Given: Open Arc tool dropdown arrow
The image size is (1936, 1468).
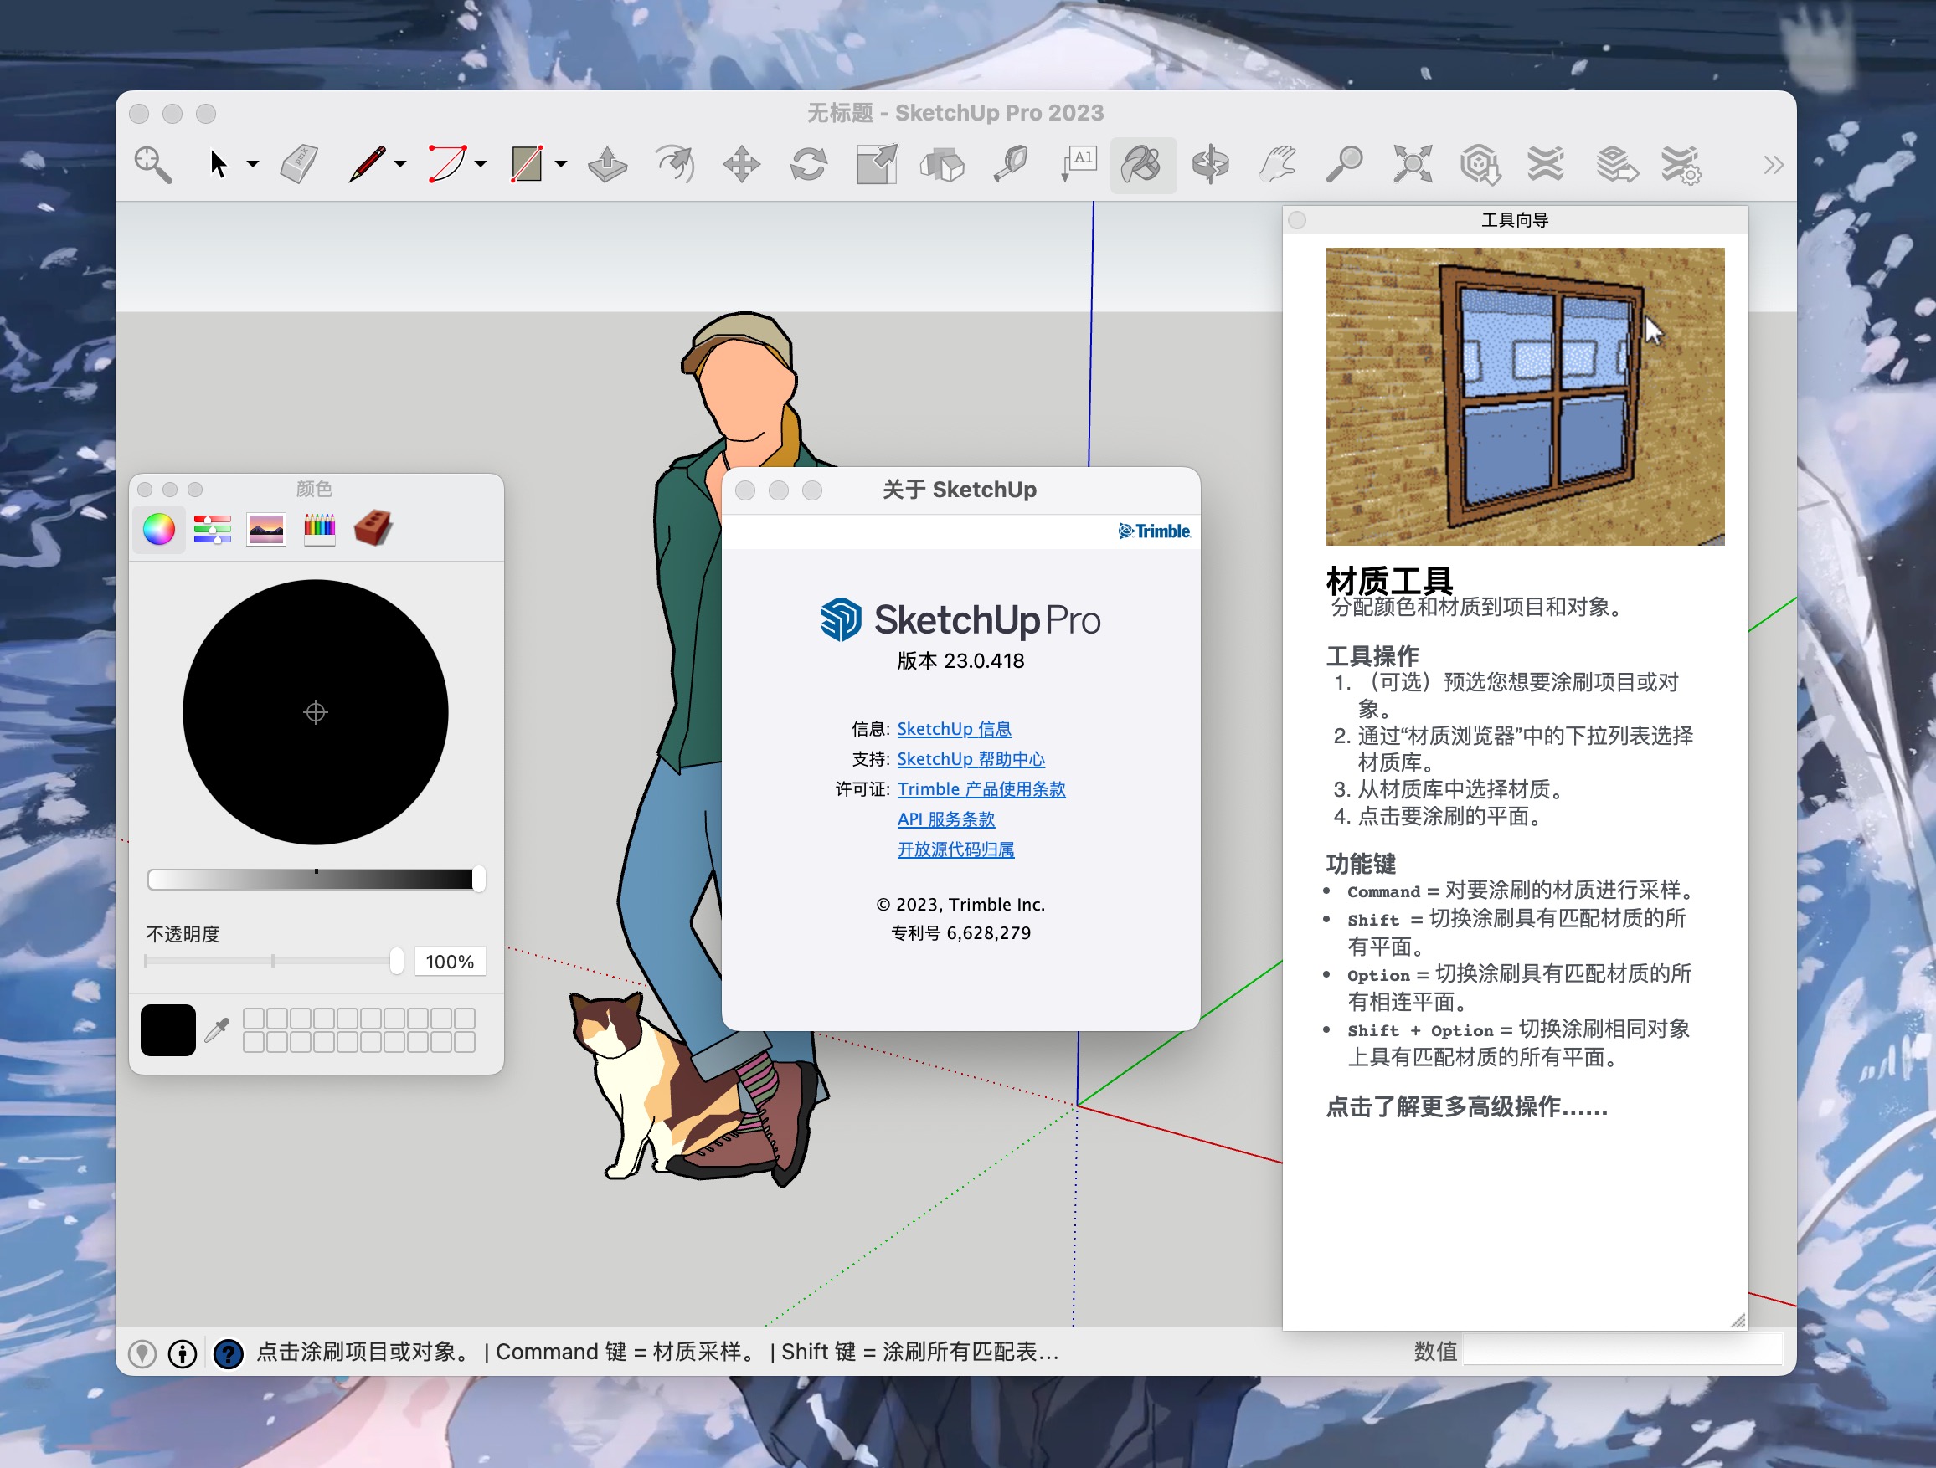Looking at the screenshot, I should (x=481, y=163).
